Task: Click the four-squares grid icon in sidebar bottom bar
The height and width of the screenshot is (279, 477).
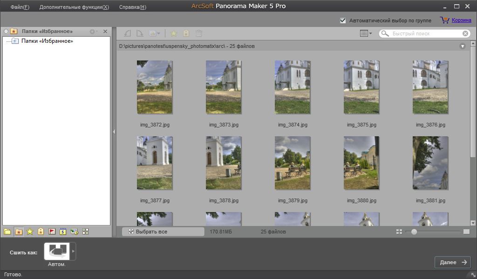Action: pos(86,232)
